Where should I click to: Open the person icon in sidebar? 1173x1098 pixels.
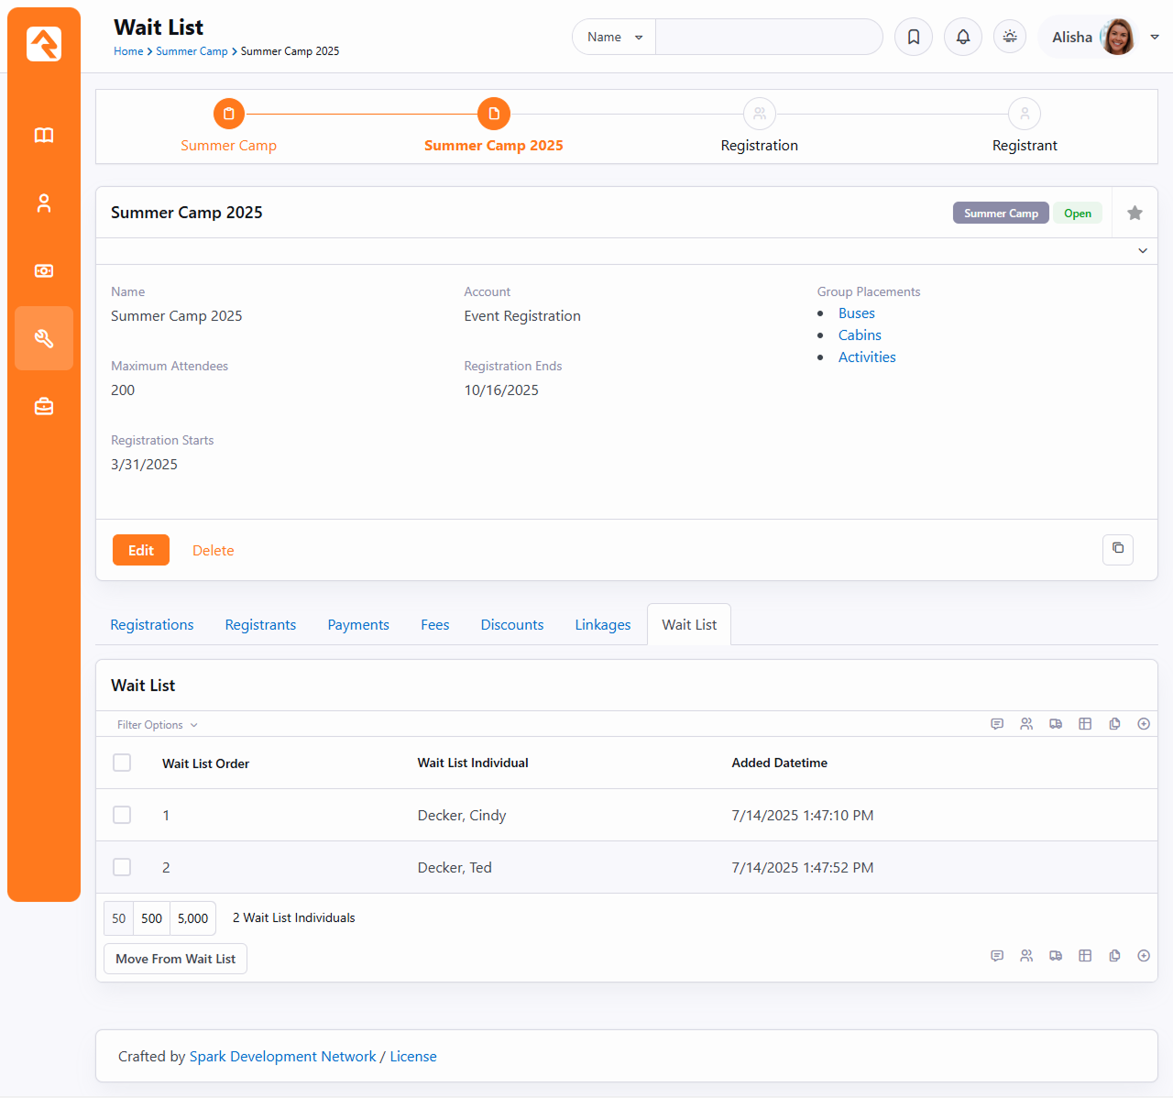tap(44, 203)
